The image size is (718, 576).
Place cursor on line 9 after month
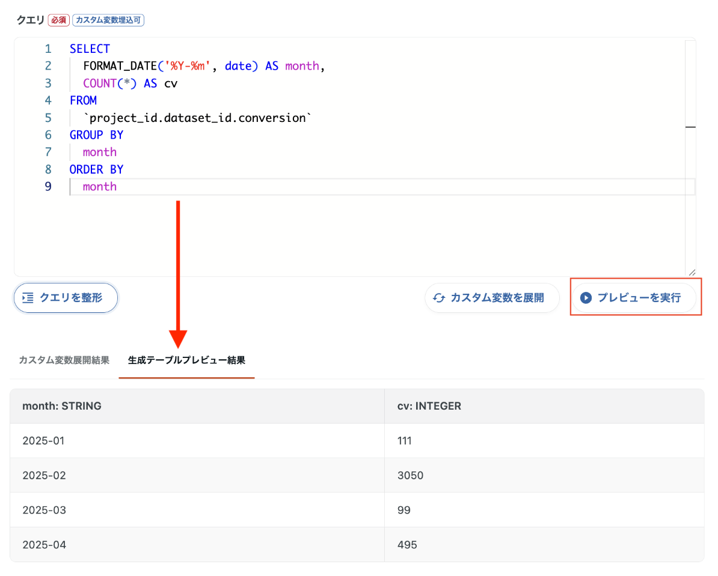[x=117, y=187]
